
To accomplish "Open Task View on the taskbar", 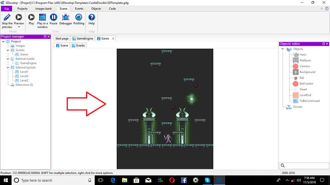I will [x=101, y=180].
